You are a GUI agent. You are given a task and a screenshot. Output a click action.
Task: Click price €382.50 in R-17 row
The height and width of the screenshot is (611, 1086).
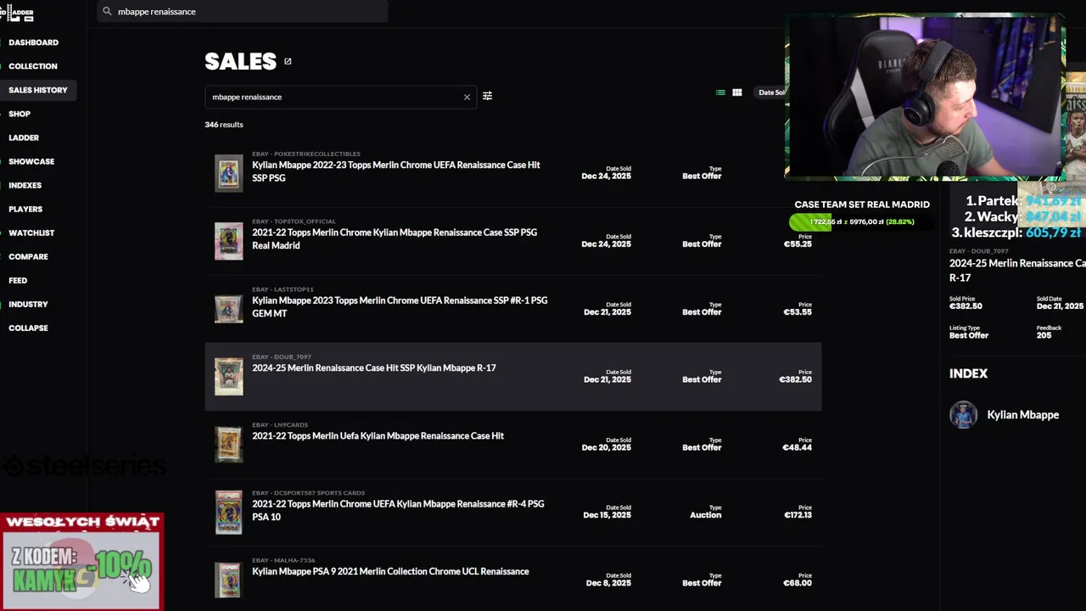(796, 379)
